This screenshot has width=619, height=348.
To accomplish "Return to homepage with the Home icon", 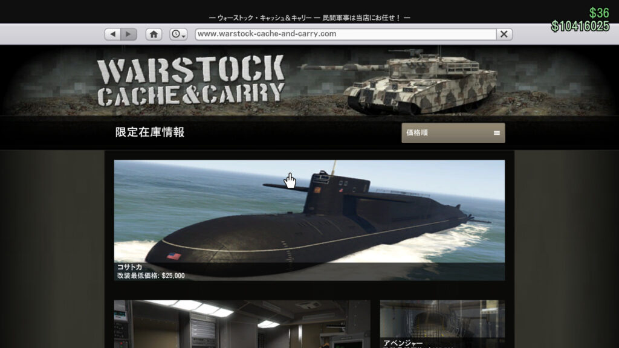I will pyautogui.click(x=154, y=34).
